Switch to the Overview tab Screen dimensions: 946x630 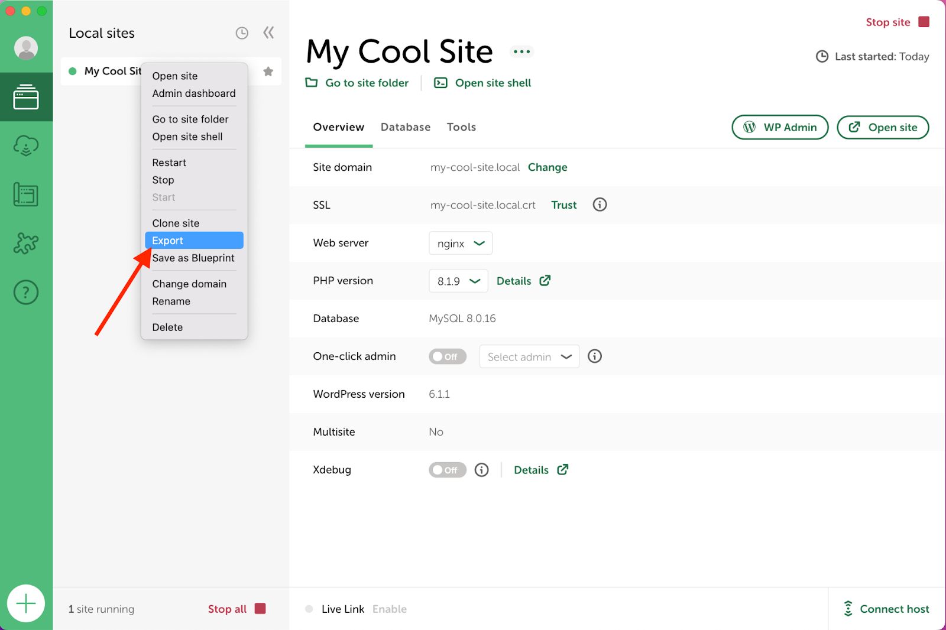point(339,127)
